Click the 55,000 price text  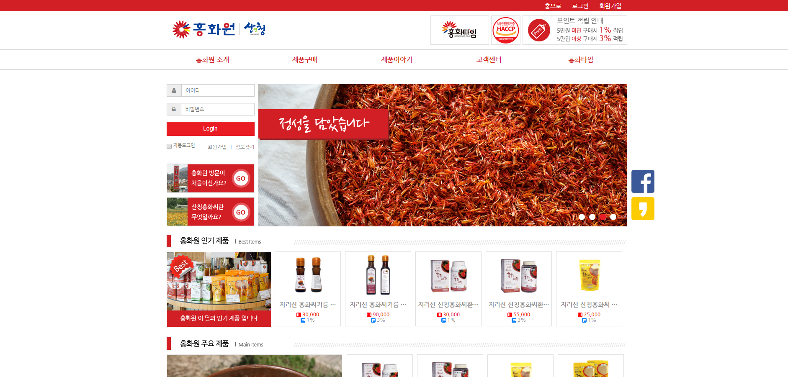(522, 315)
